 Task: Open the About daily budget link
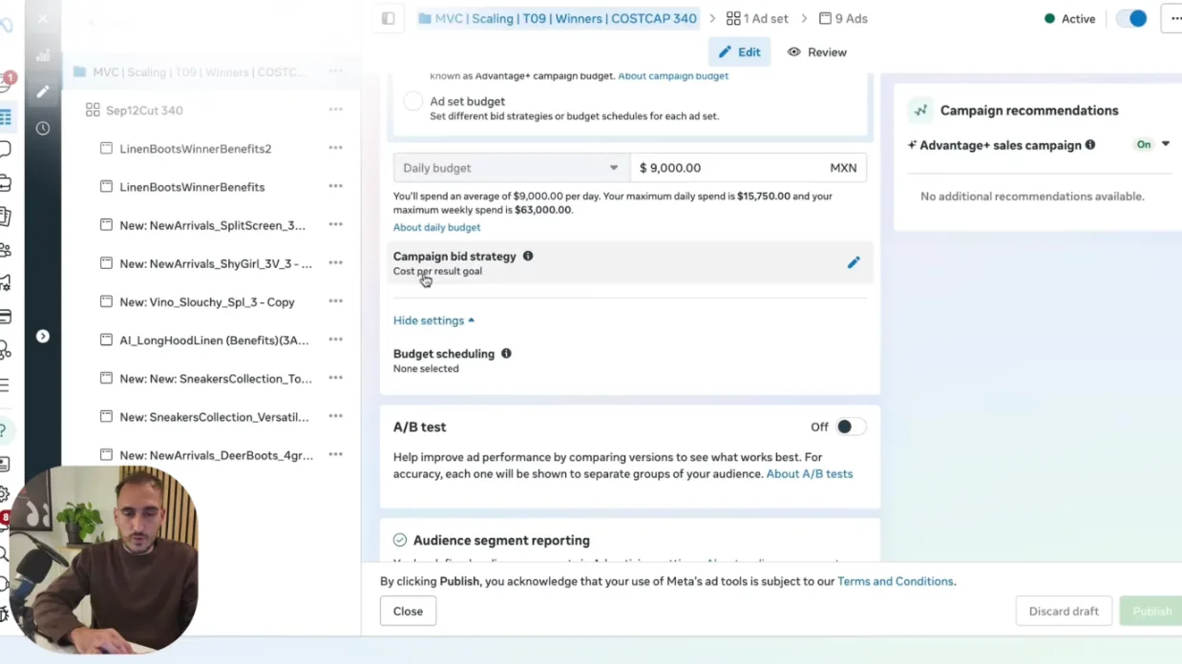pos(436,227)
